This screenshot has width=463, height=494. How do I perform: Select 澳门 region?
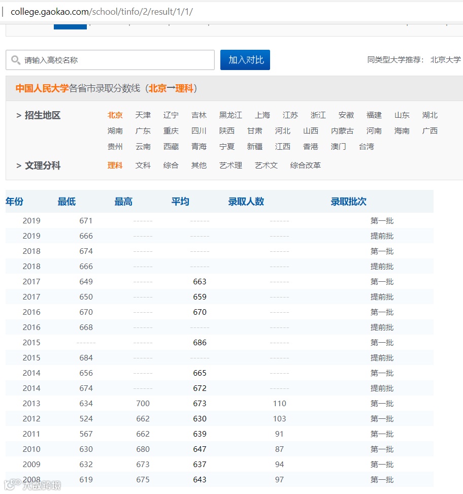pos(339,147)
